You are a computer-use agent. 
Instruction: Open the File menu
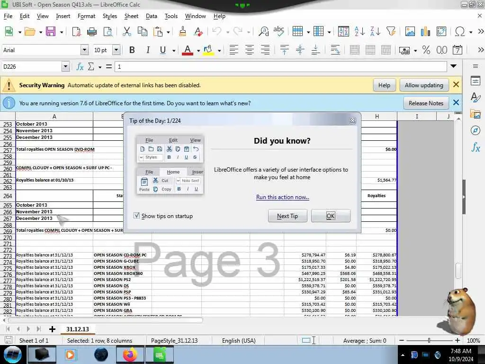coord(8,16)
